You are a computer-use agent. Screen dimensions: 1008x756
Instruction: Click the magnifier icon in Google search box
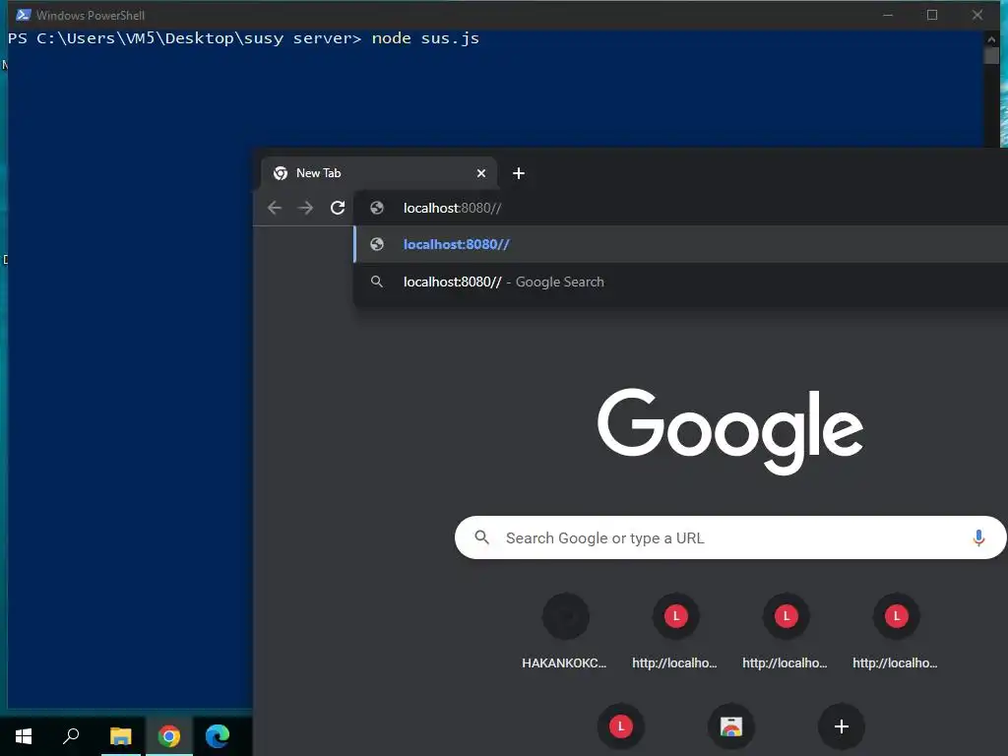[481, 537]
